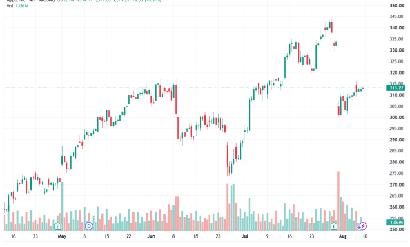The height and width of the screenshot is (247, 410).
Task: Select the 313.27 current price label
Action: (x=396, y=88)
